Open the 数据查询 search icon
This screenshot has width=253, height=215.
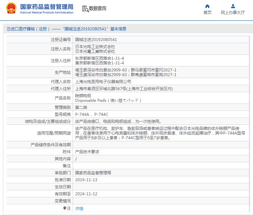coord(85,9)
